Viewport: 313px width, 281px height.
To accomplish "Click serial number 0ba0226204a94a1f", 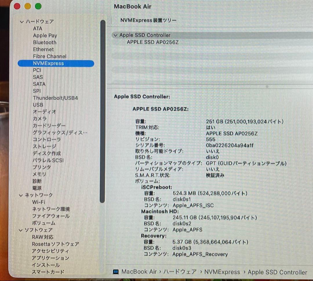I will [x=230, y=146].
